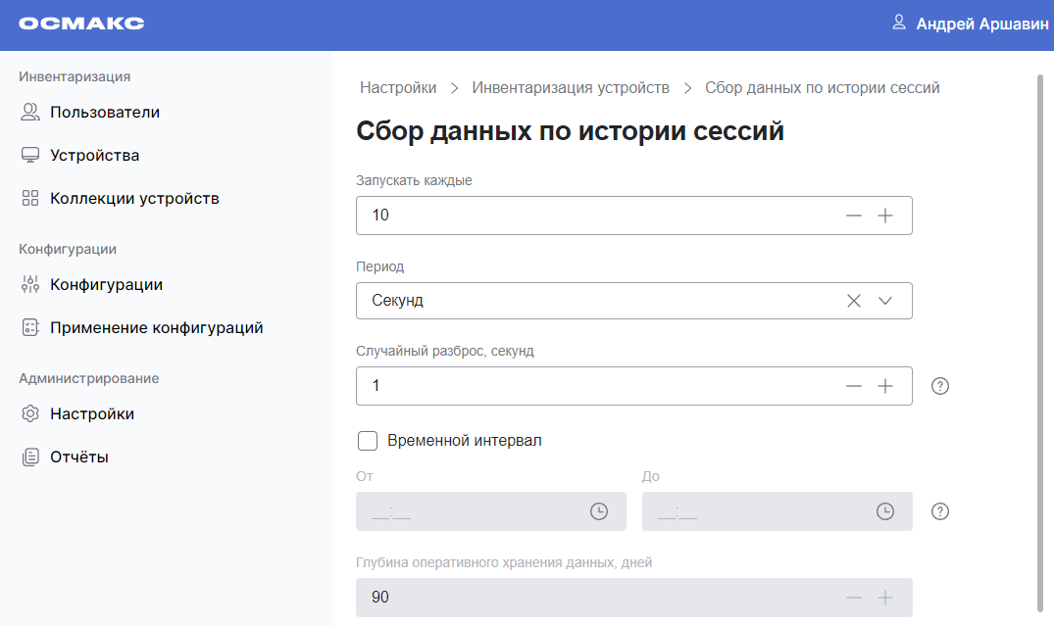Click the help icon beside Случайный разброс
1054x626 pixels.
pyautogui.click(x=939, y=386)
